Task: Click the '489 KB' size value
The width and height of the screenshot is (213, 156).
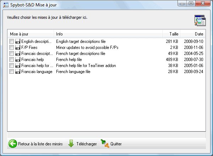Action: [x=172, y=60]
